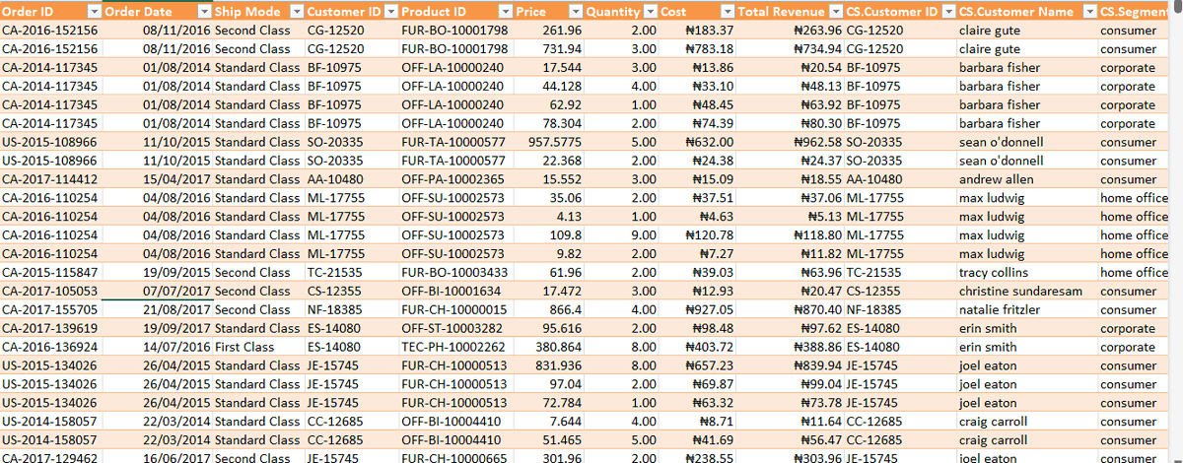Click the total revenue cell ₦839.94
This screenshot has height=463, width=1183.
tap(791, 365)
